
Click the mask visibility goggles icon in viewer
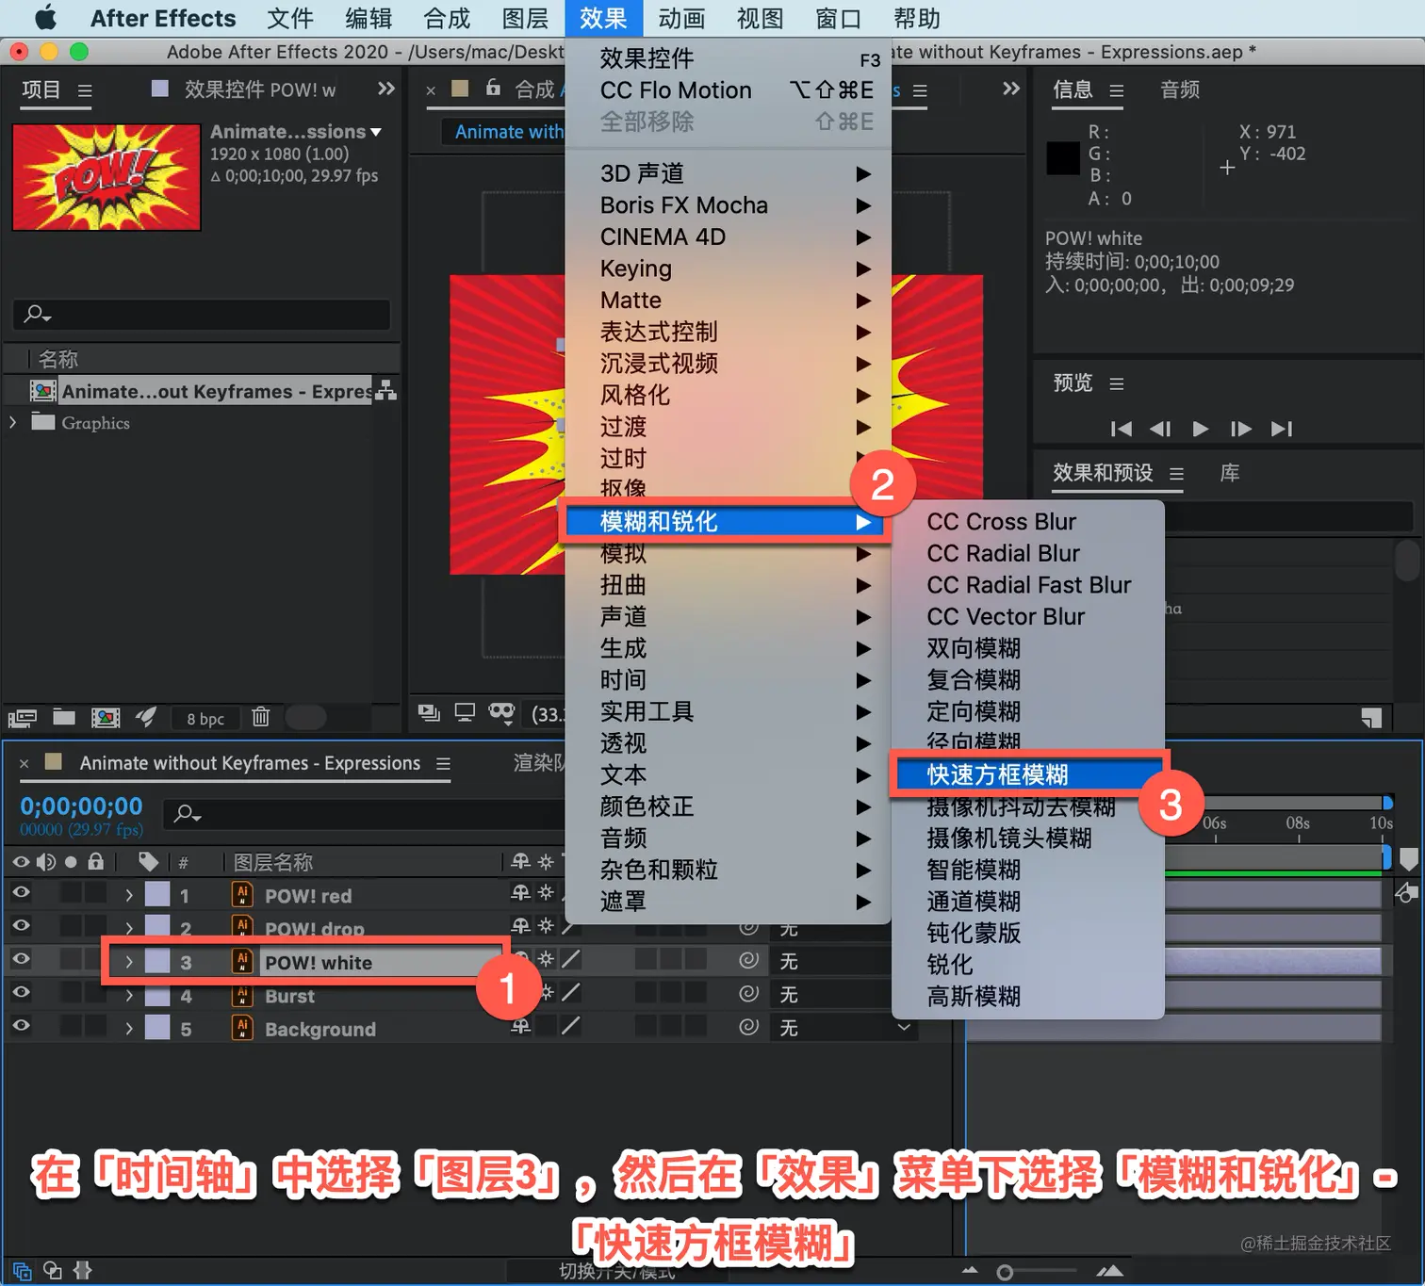[x=501, y=713]
